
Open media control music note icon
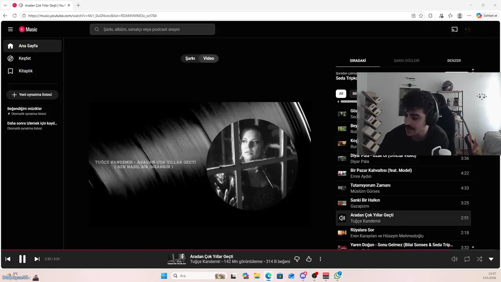[441, 16]
